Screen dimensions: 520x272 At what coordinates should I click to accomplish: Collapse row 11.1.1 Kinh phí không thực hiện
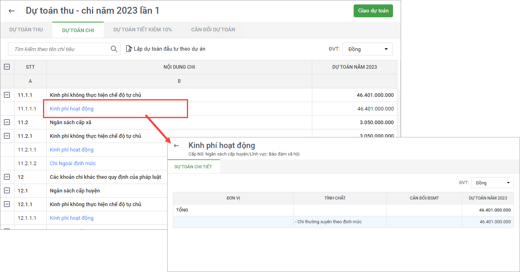[7, 95]
